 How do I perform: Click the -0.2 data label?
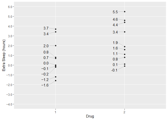click(x=45, y=74)
